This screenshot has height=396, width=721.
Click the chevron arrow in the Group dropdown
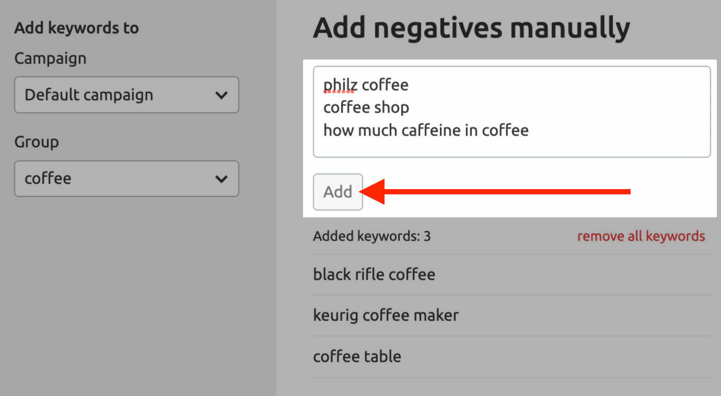coord(222,179)
